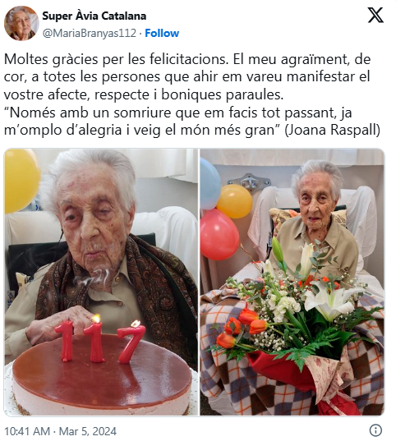This screenshot has width=396, height=441.
Task: Open the photo of woman with bouquet
Action: coord(292,283)
